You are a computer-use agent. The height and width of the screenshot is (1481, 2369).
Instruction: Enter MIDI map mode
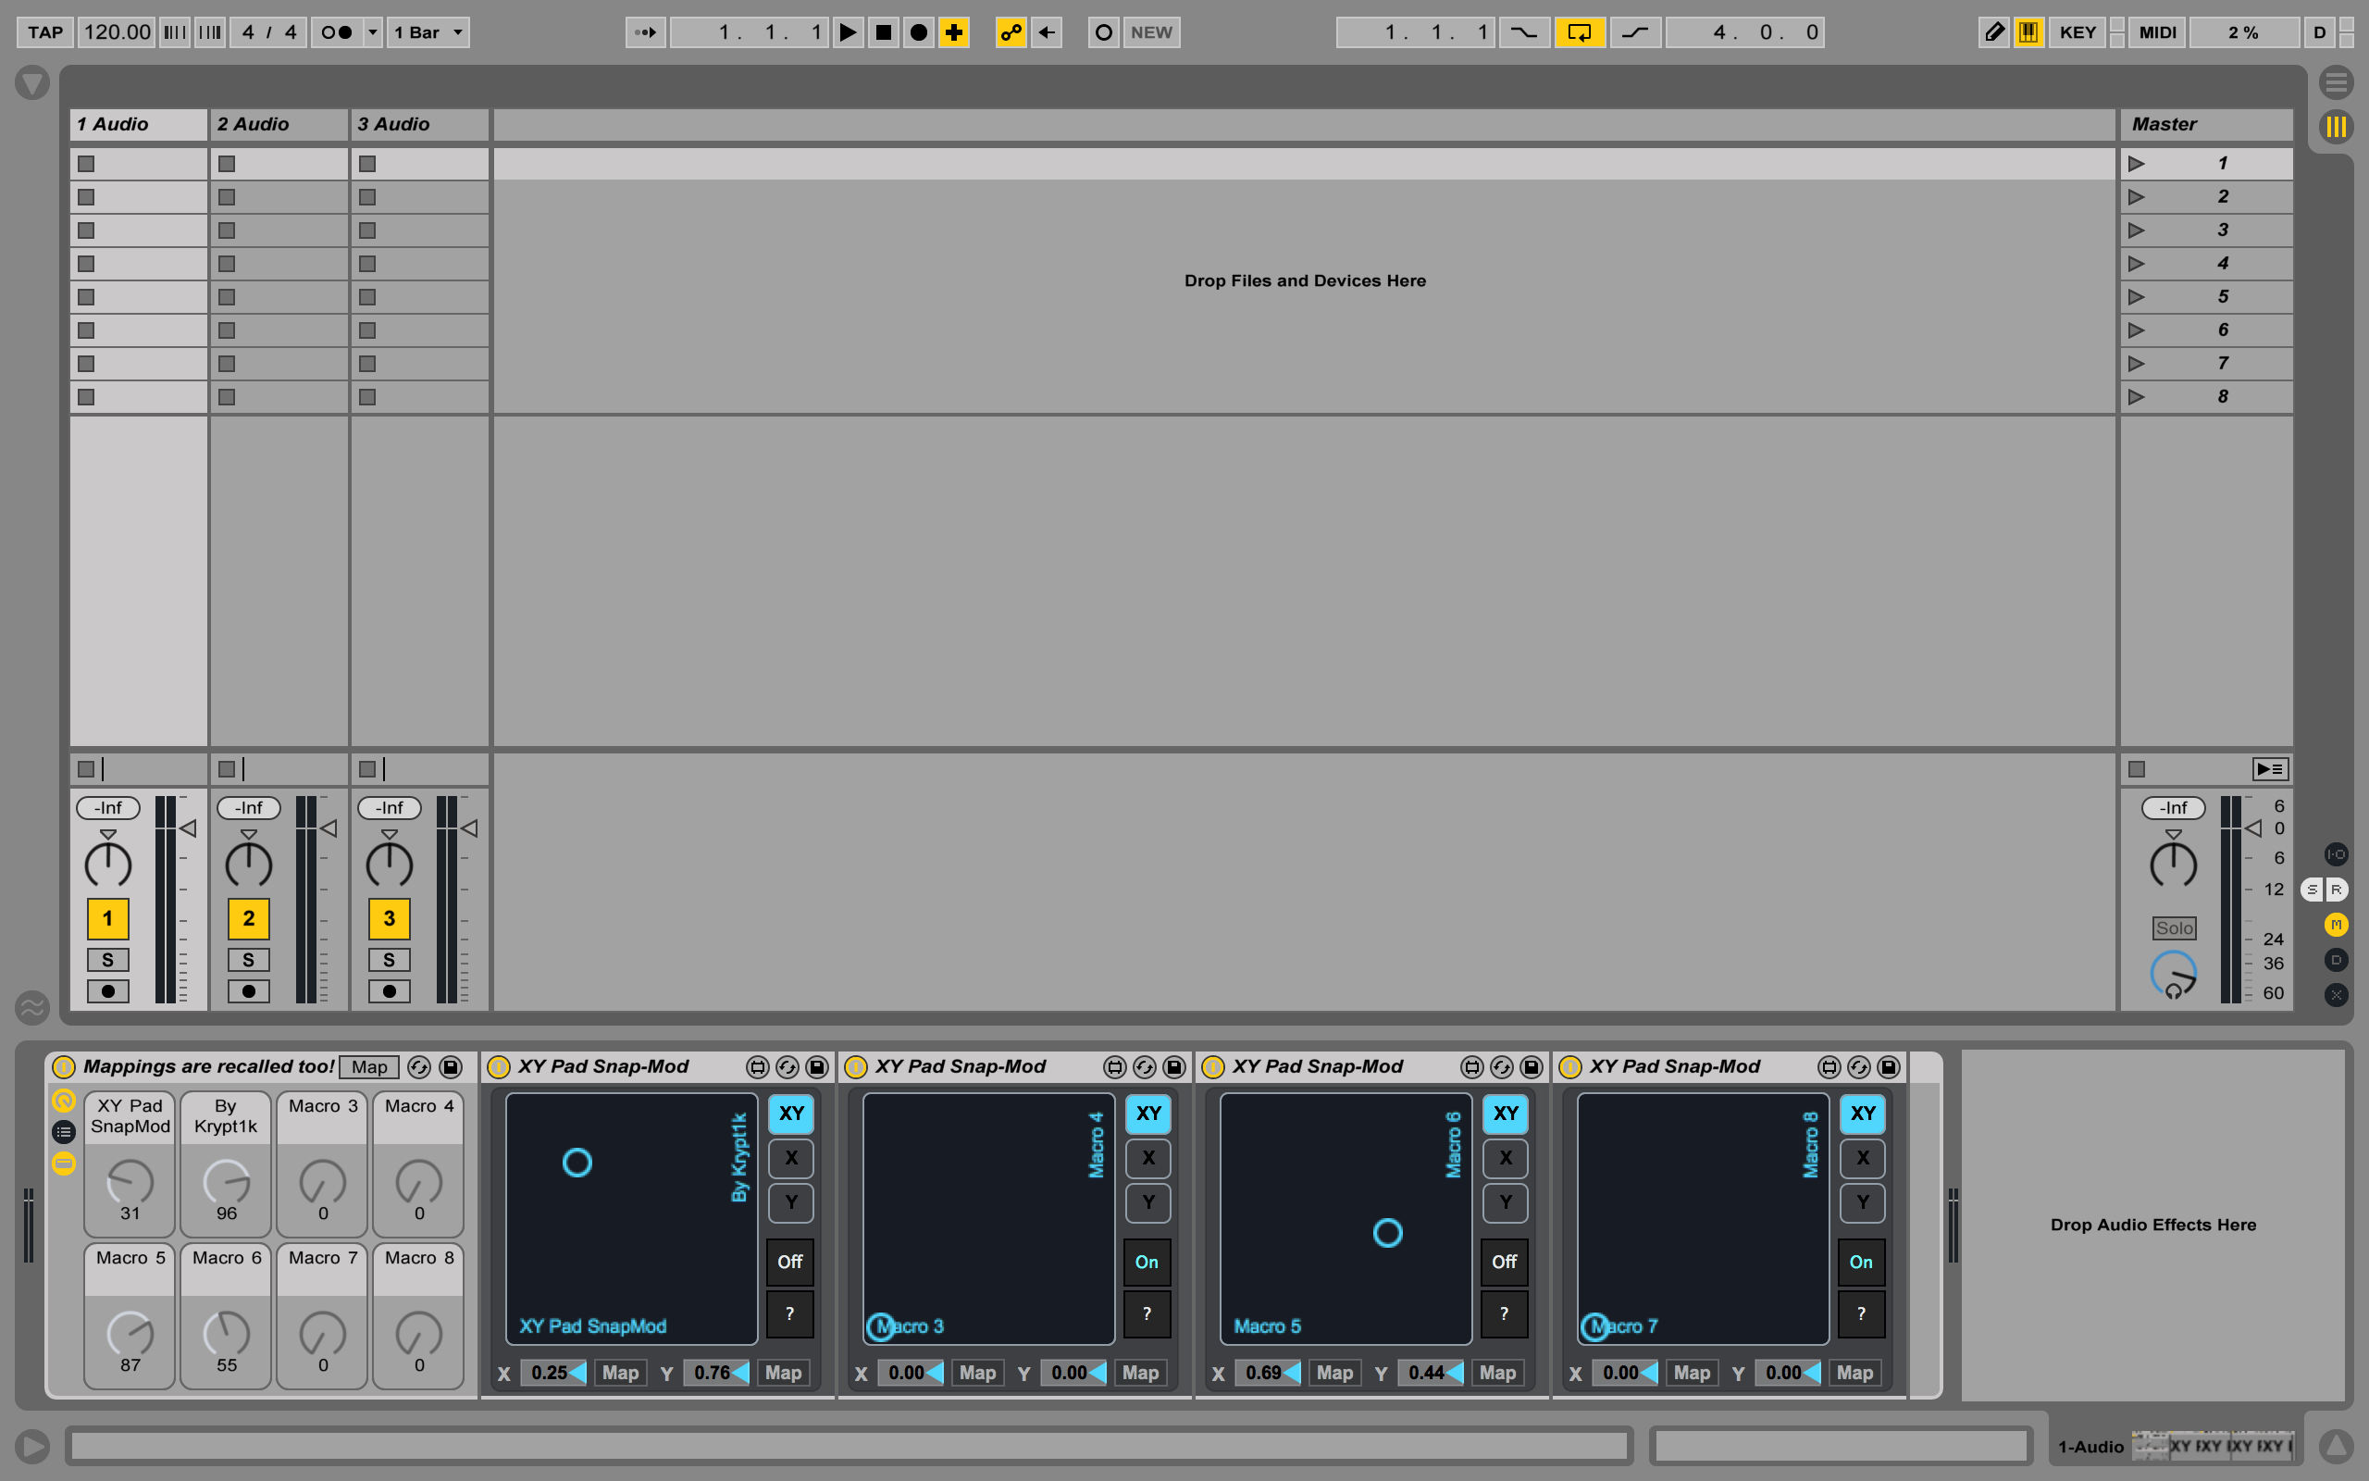click(2156, 32)
